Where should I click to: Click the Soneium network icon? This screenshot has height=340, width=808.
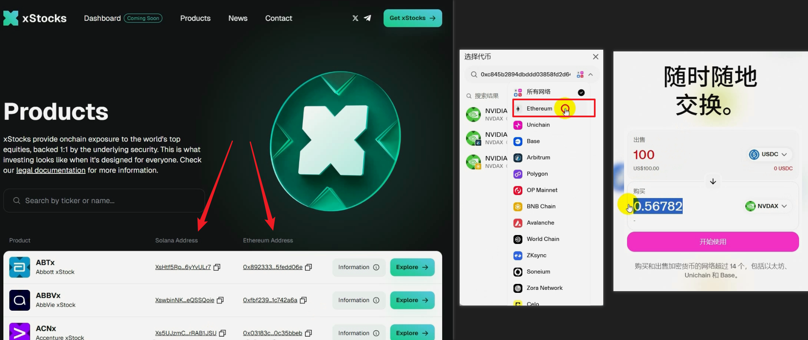pos(518,272)
